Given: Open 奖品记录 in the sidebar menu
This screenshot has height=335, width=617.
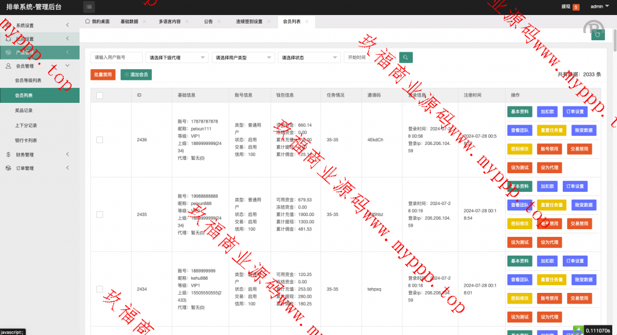Looking at the screenshot, I should point(24,111).
